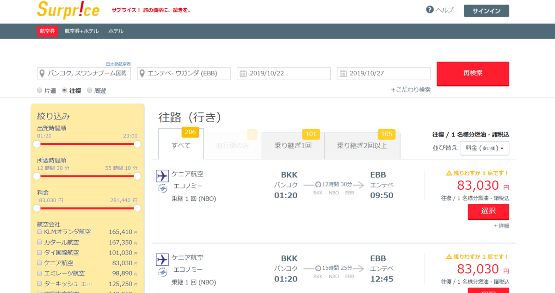Click the clock icon beside 12時間 30分
This screenshot has height=293, width=555.
click(318, 185)
